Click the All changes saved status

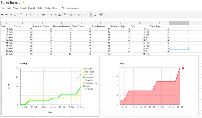70,8
